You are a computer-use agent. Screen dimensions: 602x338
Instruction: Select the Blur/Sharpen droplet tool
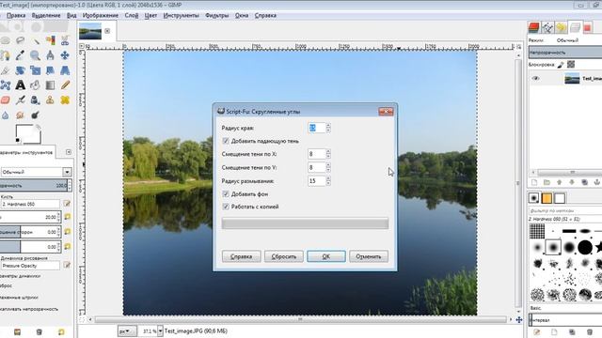6,115
